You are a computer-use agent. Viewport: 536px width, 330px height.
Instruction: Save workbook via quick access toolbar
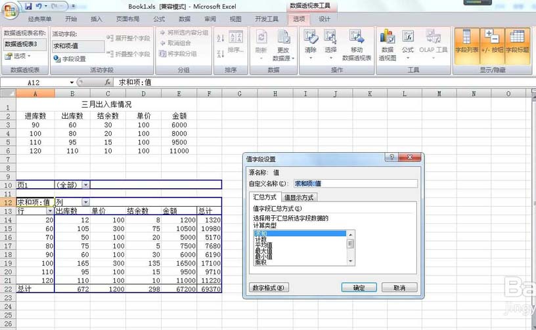(x=28, y=6)
